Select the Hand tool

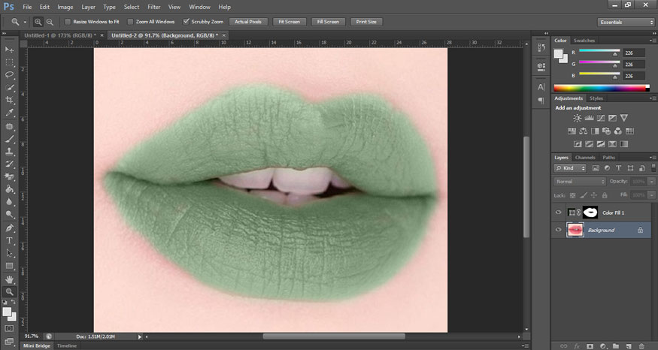(x=10, y=279)
